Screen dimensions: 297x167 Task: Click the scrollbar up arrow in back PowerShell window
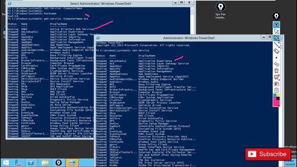[192, 9]
